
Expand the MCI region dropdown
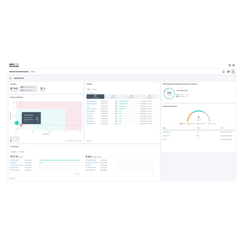tap(33, 72)
